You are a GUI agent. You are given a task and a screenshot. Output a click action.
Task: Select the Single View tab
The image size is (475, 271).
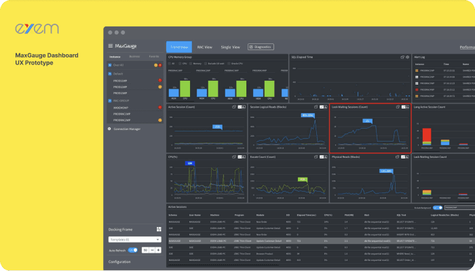click(231, 47)
